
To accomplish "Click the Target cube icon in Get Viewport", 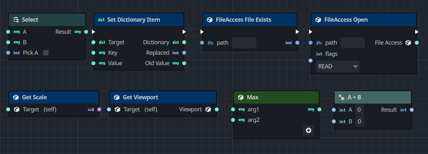I will click(117, 109).
